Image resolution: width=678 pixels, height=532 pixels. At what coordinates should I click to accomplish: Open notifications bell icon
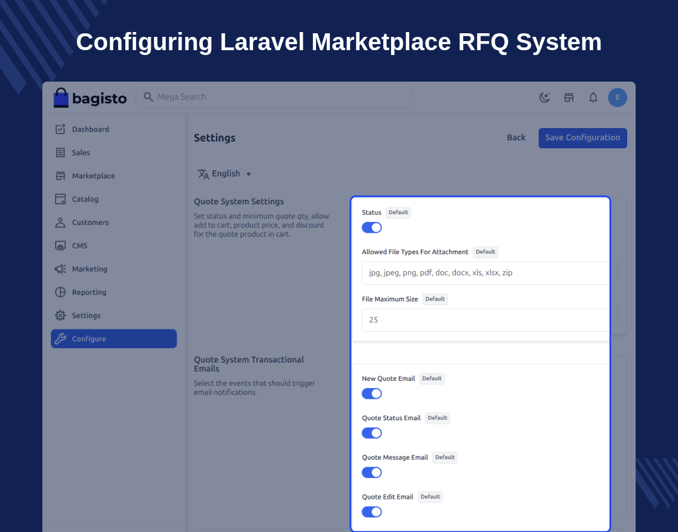pos(593,97)
